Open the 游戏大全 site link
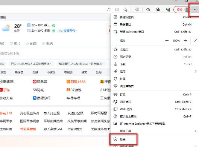This screenshot has width=199, height=147. coord(6,98)
